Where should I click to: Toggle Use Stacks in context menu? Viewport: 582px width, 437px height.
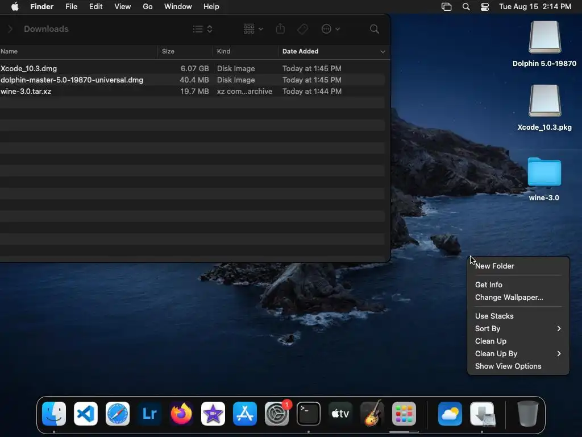(x=518, y=316)
